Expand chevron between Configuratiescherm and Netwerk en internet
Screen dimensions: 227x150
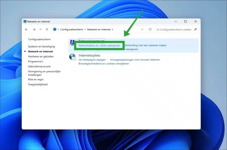(85, 30)
